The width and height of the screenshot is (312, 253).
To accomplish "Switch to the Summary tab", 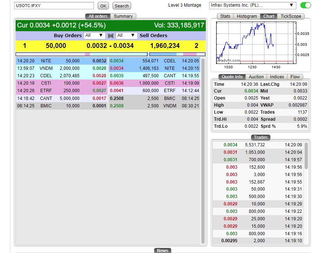I will pyautogui.click(x=123, y=16).
